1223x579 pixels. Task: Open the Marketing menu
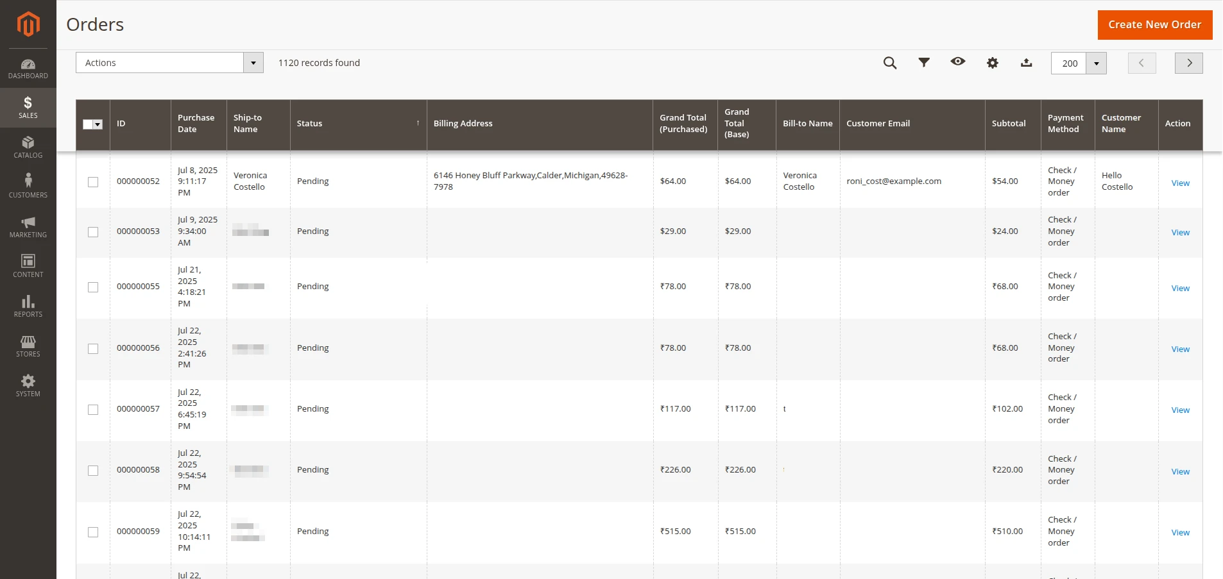click(28, 227)
